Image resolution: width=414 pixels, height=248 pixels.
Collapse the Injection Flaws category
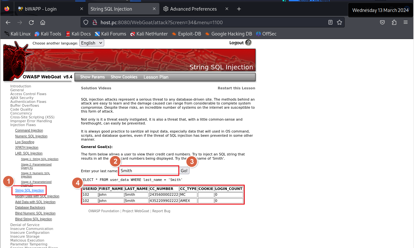tap(23, 125)
